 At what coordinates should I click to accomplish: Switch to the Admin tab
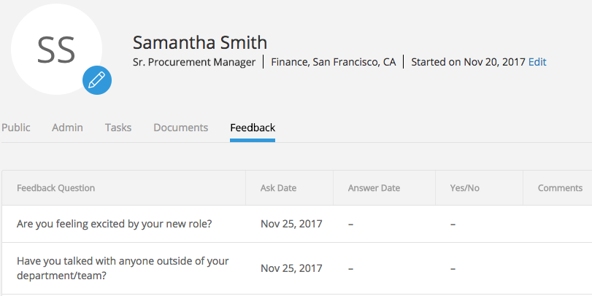(x=67, y=128)
